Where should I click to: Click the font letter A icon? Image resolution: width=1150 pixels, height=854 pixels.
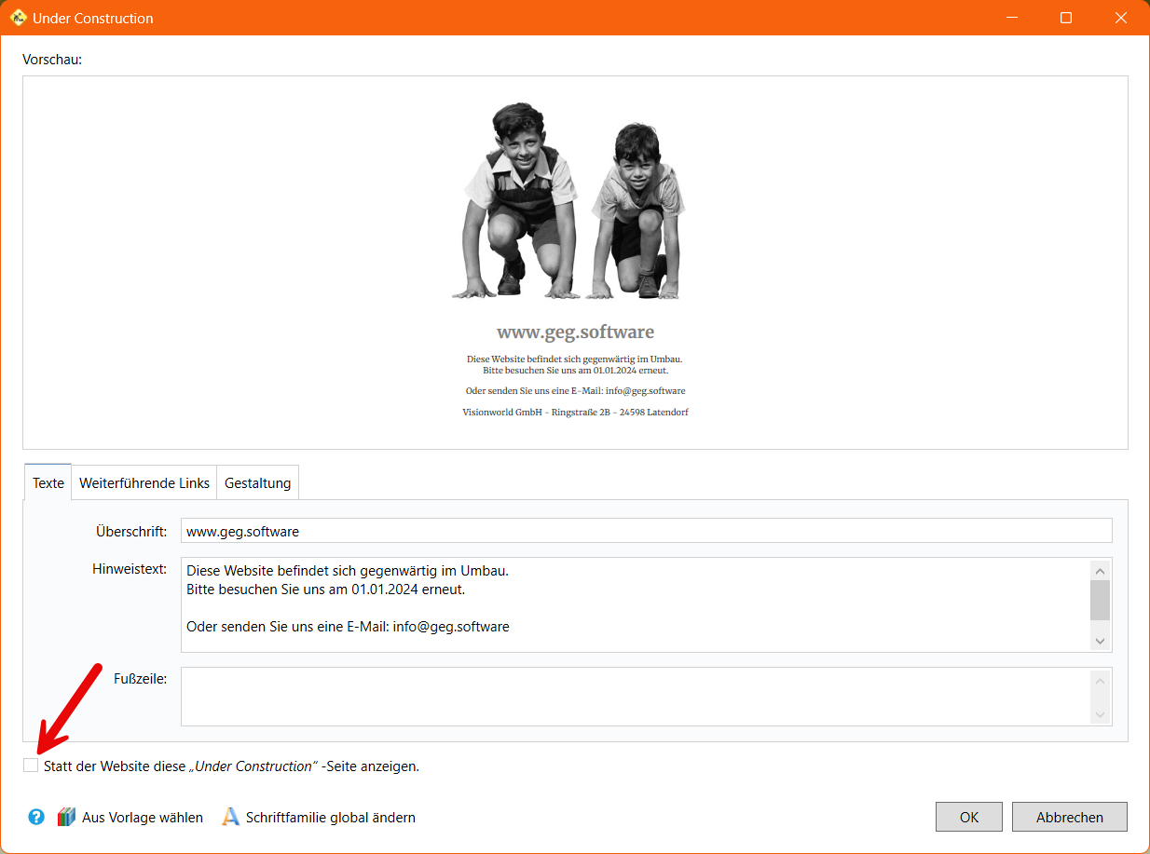click(x=230, y=817)
